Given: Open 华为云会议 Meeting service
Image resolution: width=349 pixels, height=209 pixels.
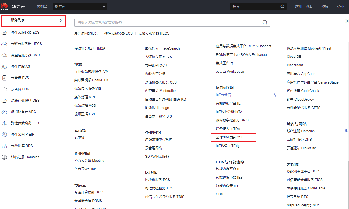Looking at the screenshot, I should click(x=89, y=161).
